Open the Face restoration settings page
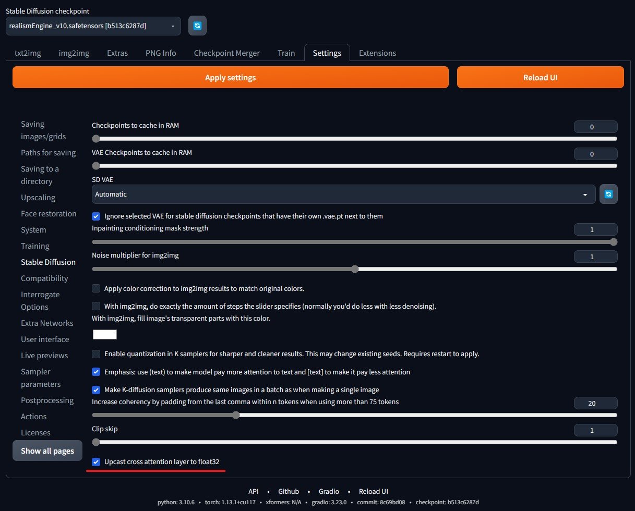635x511 pixels. click(49, 214)
